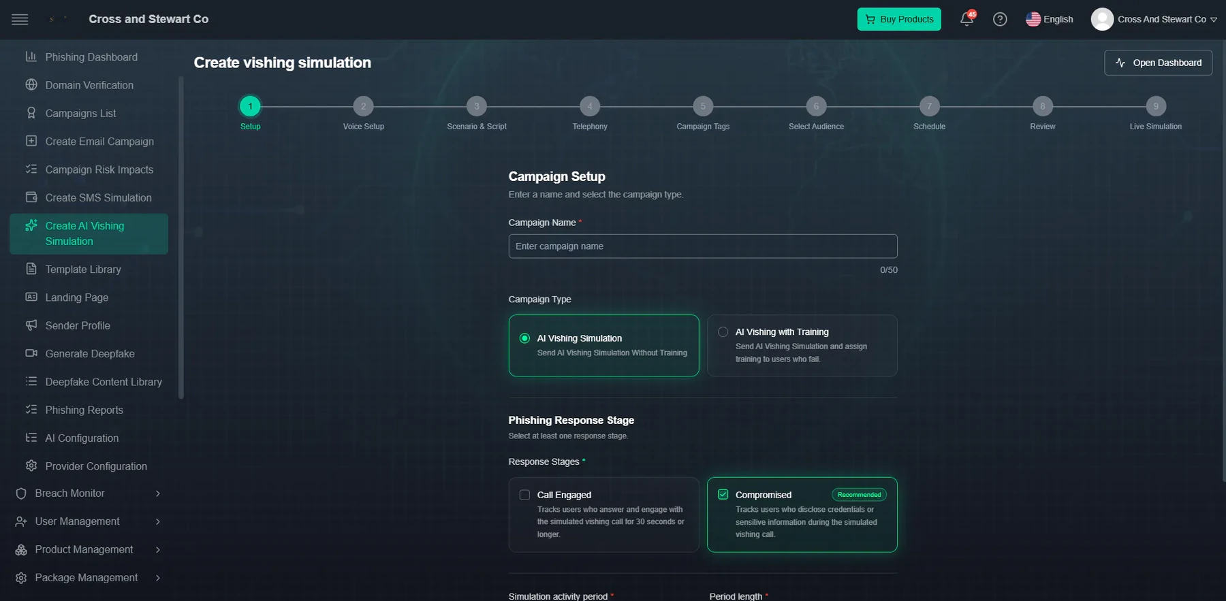Jump to step 7 Schedule
Image resolution: width=1226 pixels, height=601 pixels.
coord(929,106)
